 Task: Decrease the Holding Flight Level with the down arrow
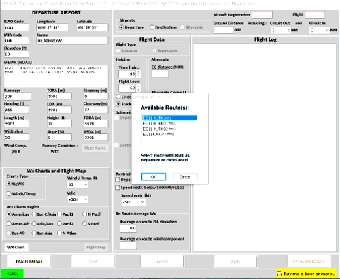point(139,90)
